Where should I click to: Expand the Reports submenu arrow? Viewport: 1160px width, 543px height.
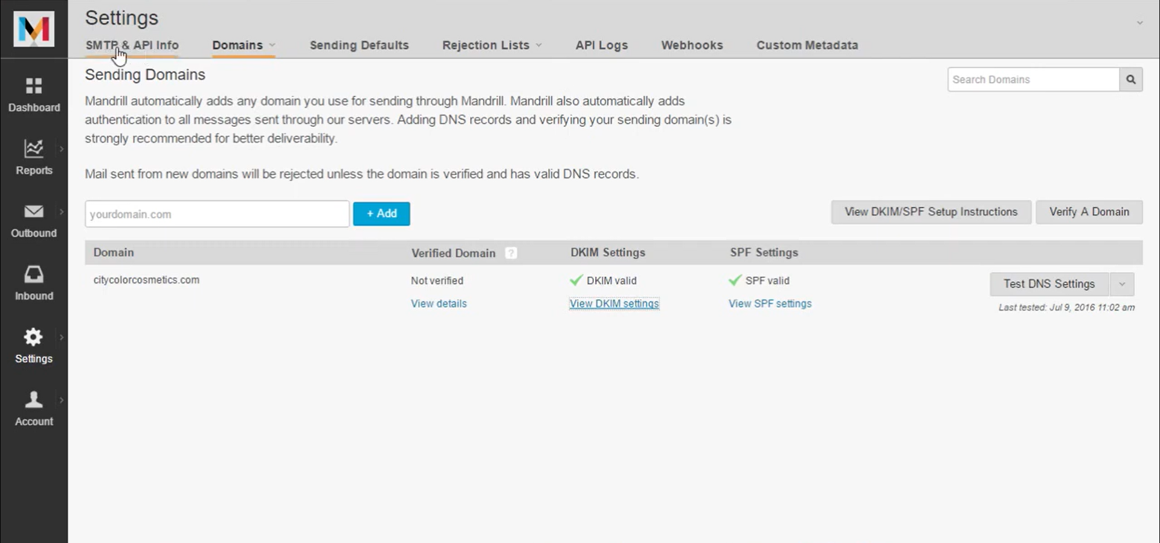point(61,149)
